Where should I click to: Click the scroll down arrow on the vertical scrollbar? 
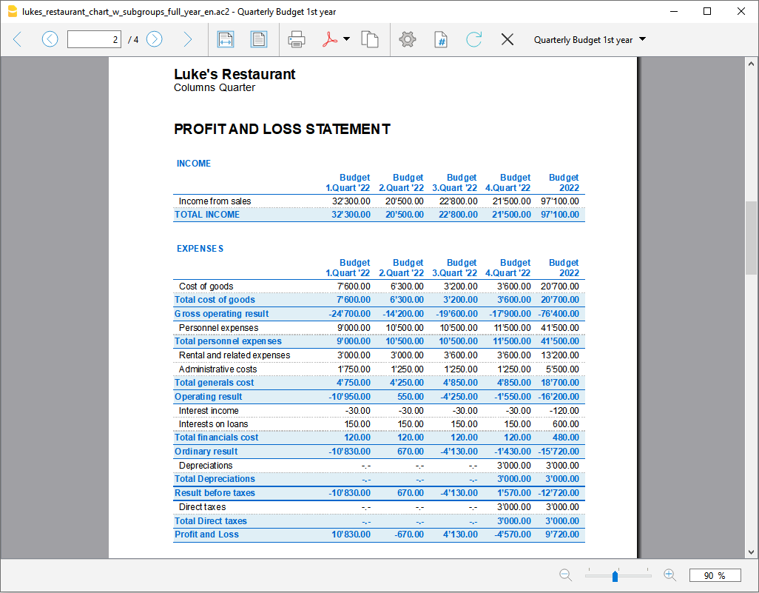tap(752, 552)
